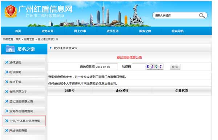Viewport: 218px width, 140px height.
Task: Click the 注册号 column header
Action: click(x=70, y=90)
